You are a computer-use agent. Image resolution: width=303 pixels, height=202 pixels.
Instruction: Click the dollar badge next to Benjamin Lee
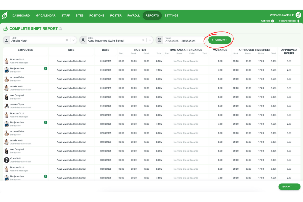45,69
